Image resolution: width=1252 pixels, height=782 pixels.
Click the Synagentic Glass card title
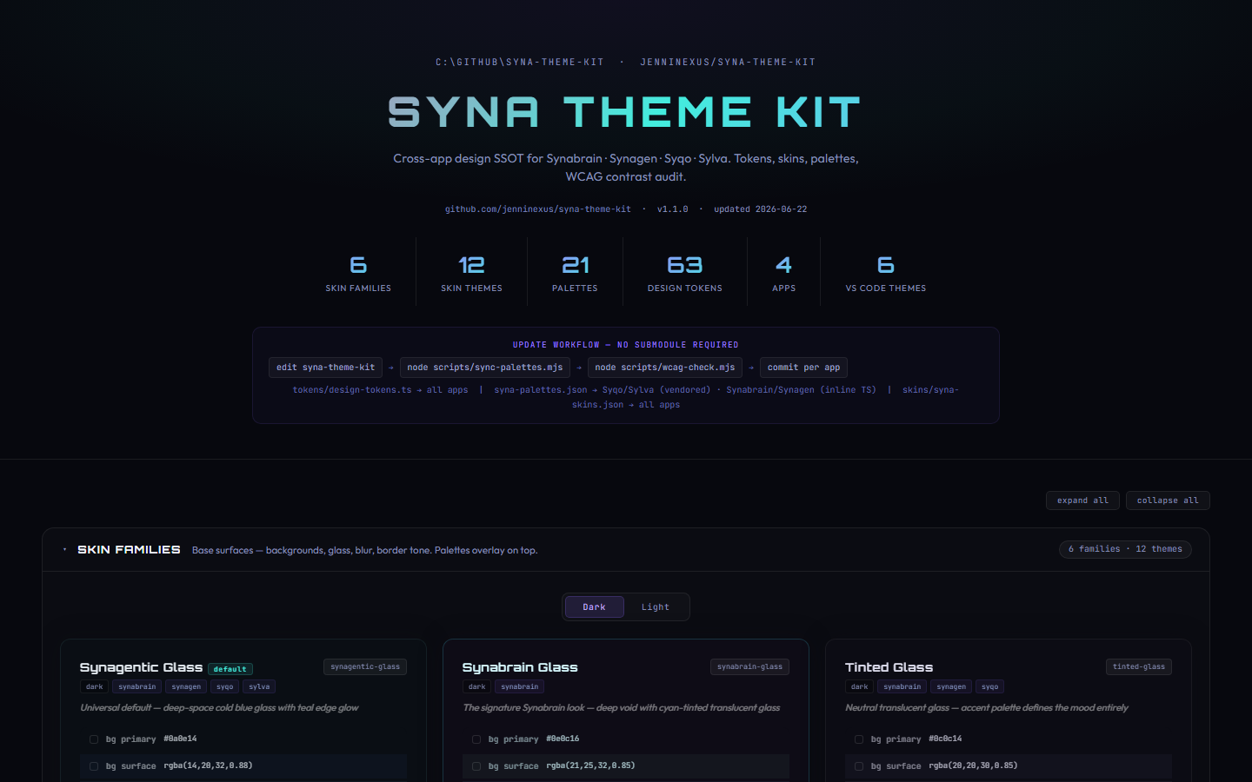(141, 667)
